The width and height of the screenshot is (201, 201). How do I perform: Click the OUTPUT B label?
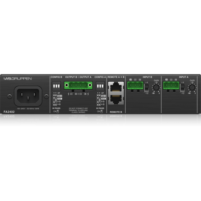(71, 77)
